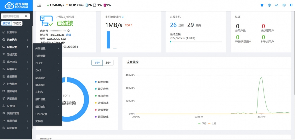Click the 交换机管理 icon in sidebar
This screenshot has height=140, width=295.
[3, 113]
